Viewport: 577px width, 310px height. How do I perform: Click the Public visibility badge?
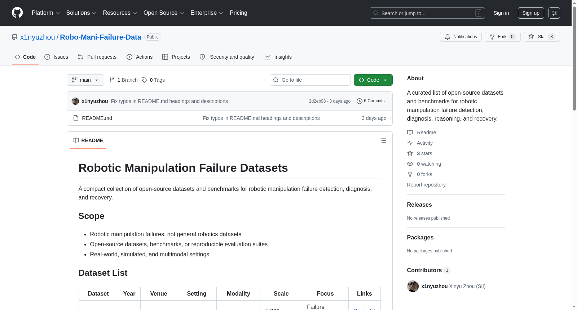click(x=153, y=37)
